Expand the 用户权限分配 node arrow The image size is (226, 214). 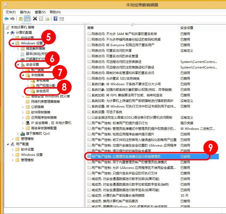(28, 86)
